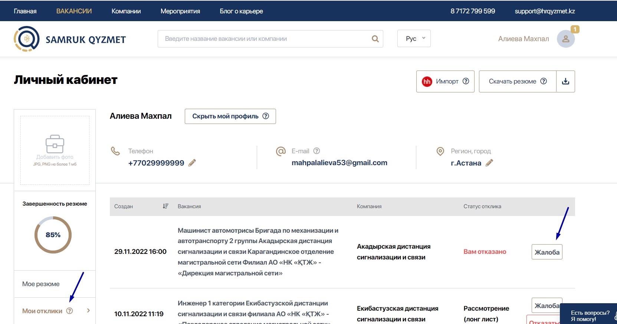The image size is (617, 324).
Task: Open the Рус language dropdown
Action: pos(414,39)
